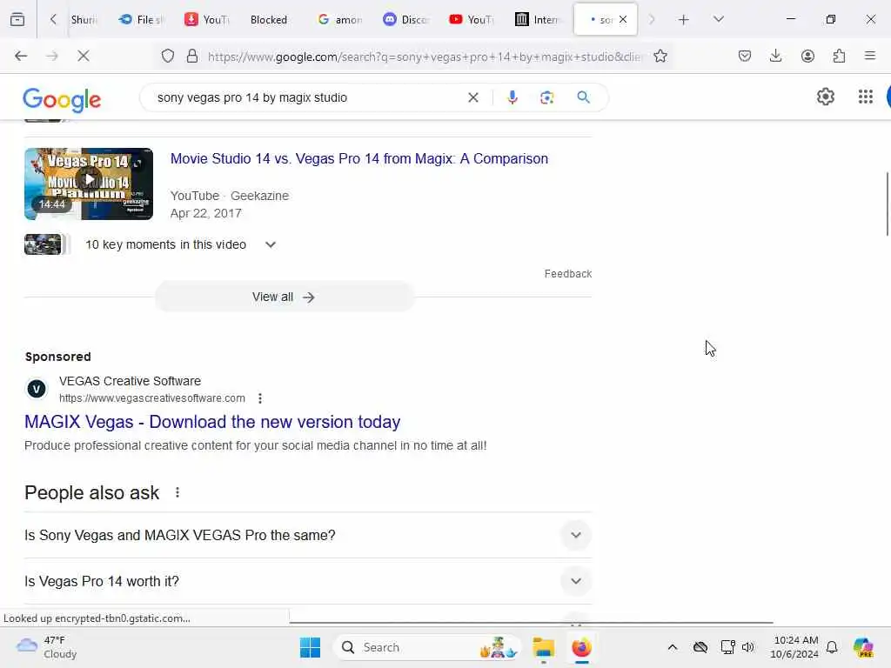This screenshot has height=668, width=891.
Task: Switch to the Shuri tab
Action: coord(84,19)
